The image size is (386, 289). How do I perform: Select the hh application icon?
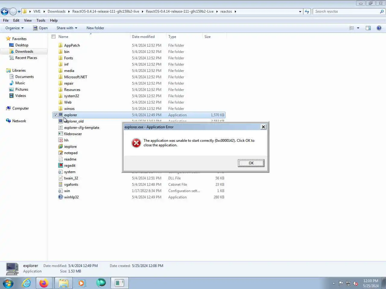pyautogui.click(x=60, y=140)
